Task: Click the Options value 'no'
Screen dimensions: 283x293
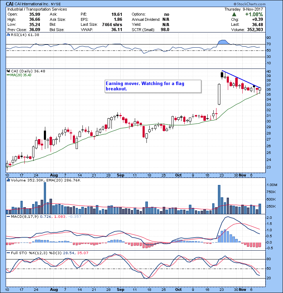Action: pyautogui.click(x=167, y=14)
